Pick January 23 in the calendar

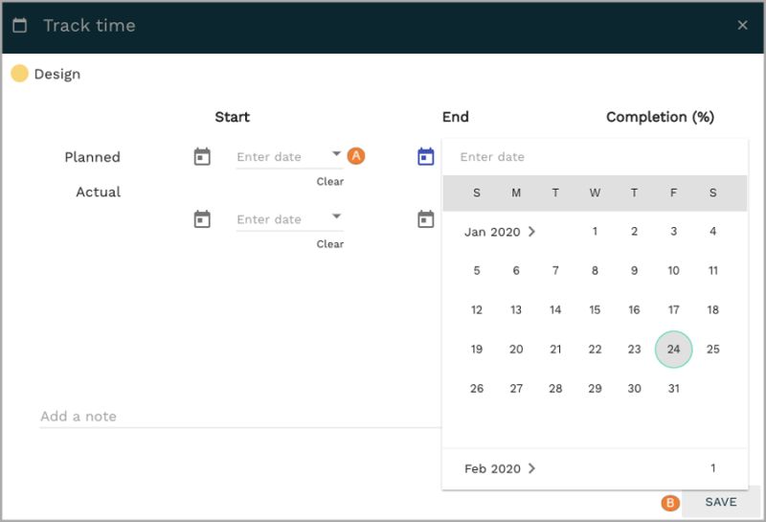click(634, 349)
